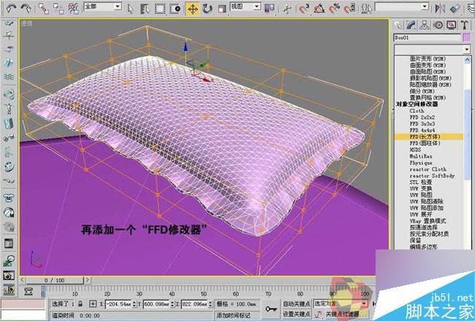Select the Select and Link tool
This screenshot has width=475, height=321.
pos(44,9)
